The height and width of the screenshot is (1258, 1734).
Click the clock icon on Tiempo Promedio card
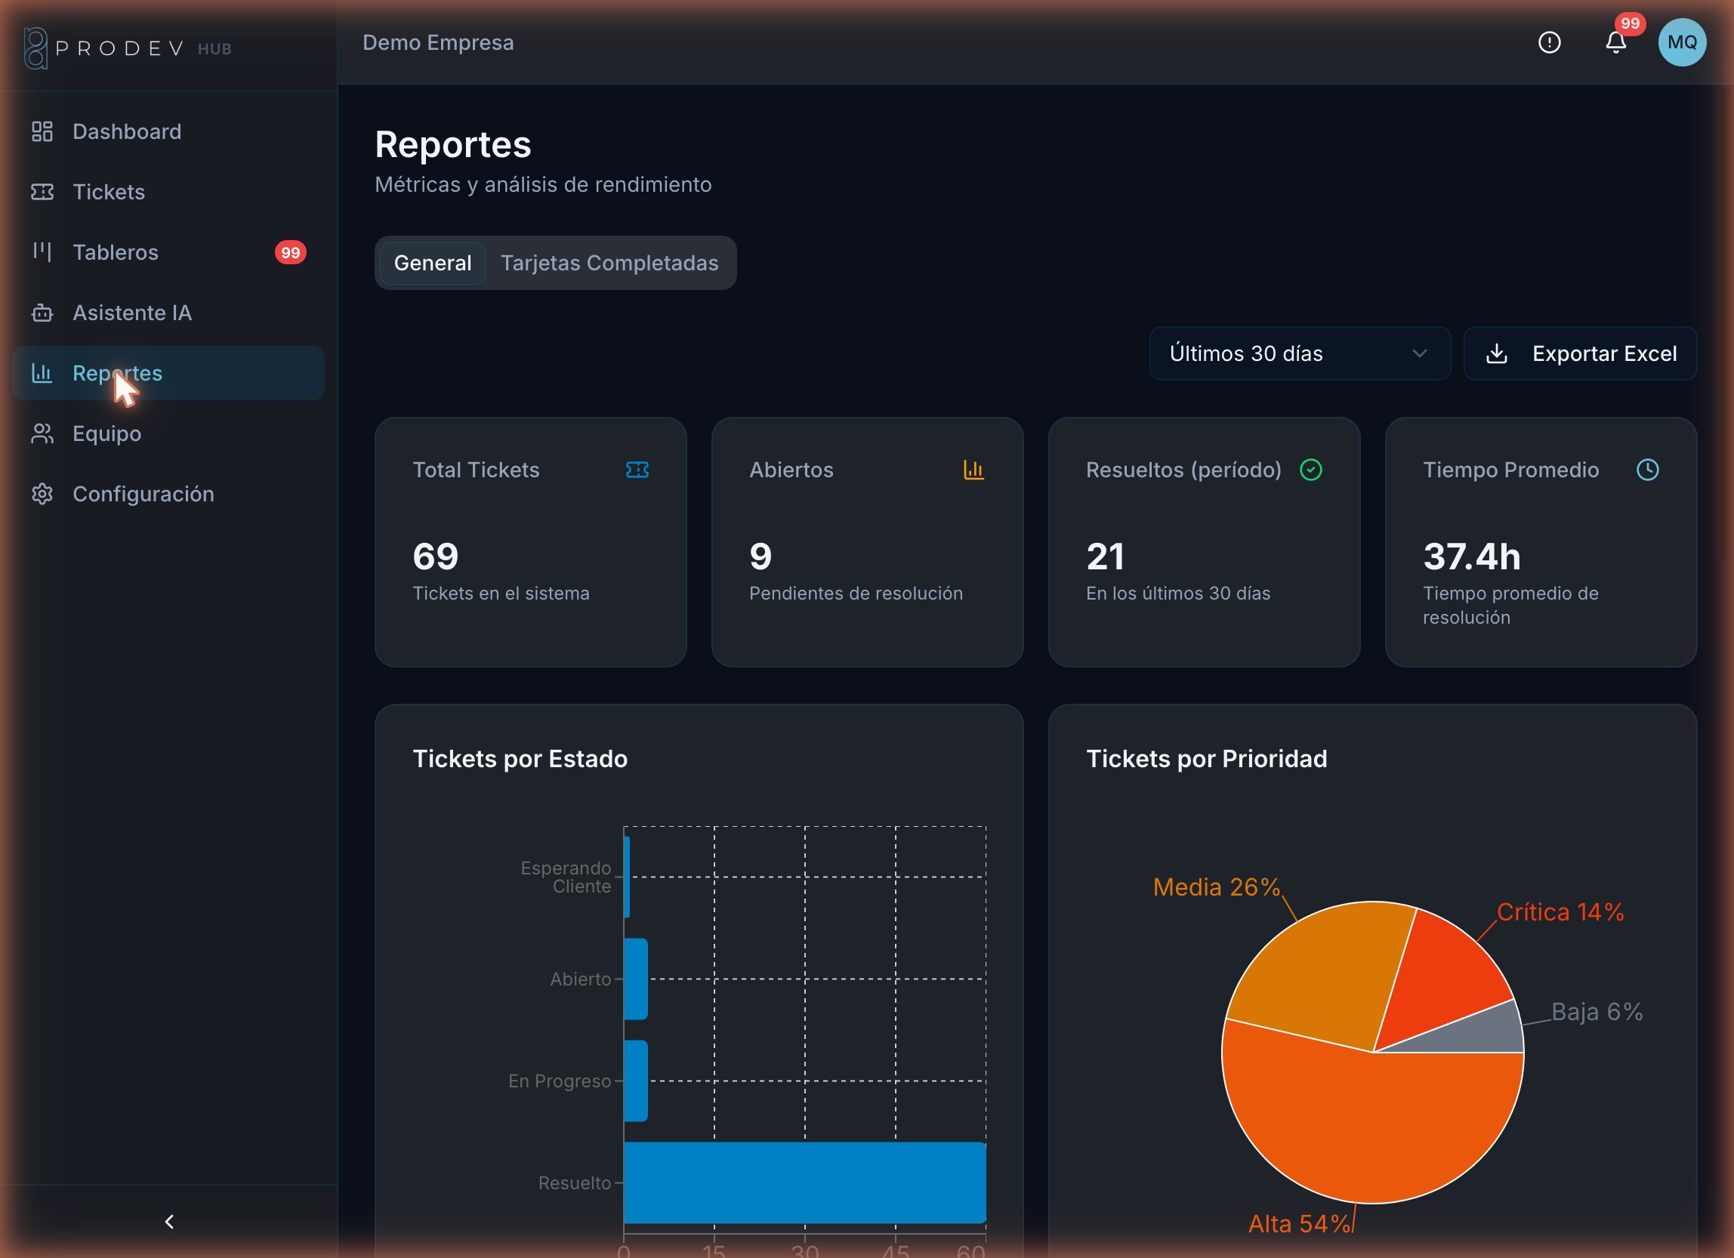pos(1648,470)
